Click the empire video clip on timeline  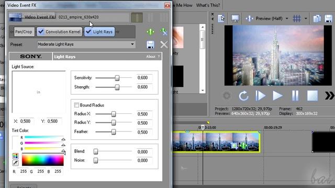pos(216,142)
